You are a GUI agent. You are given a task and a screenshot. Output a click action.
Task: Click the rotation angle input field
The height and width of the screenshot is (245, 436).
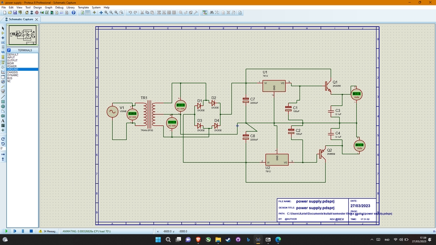3,149
